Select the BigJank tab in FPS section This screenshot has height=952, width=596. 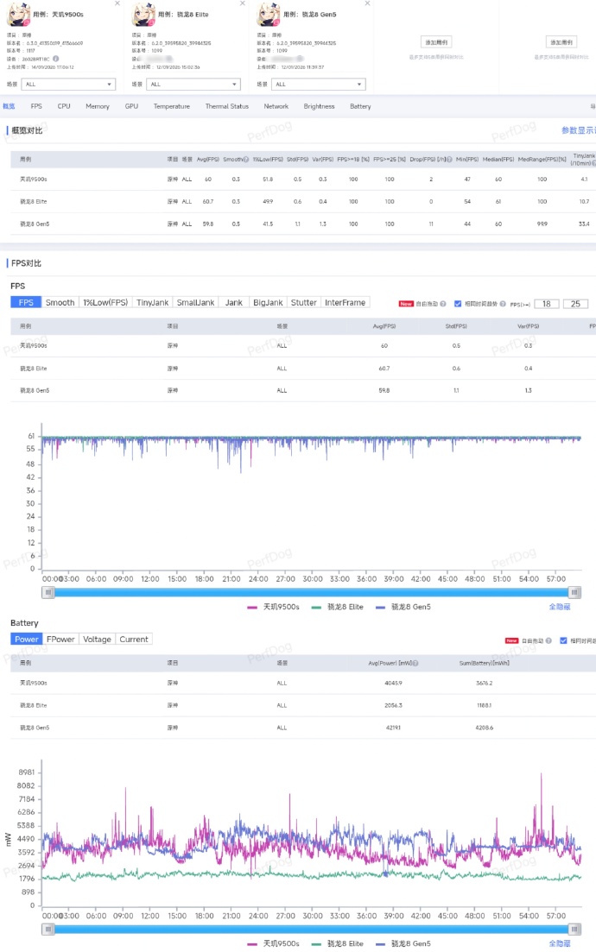click(268, 303)
